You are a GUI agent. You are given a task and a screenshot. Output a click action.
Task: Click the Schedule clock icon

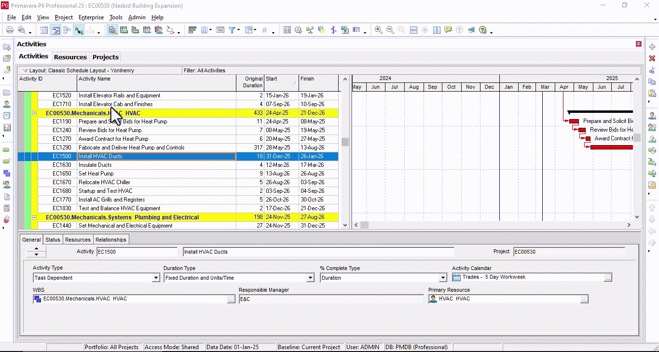299,30
